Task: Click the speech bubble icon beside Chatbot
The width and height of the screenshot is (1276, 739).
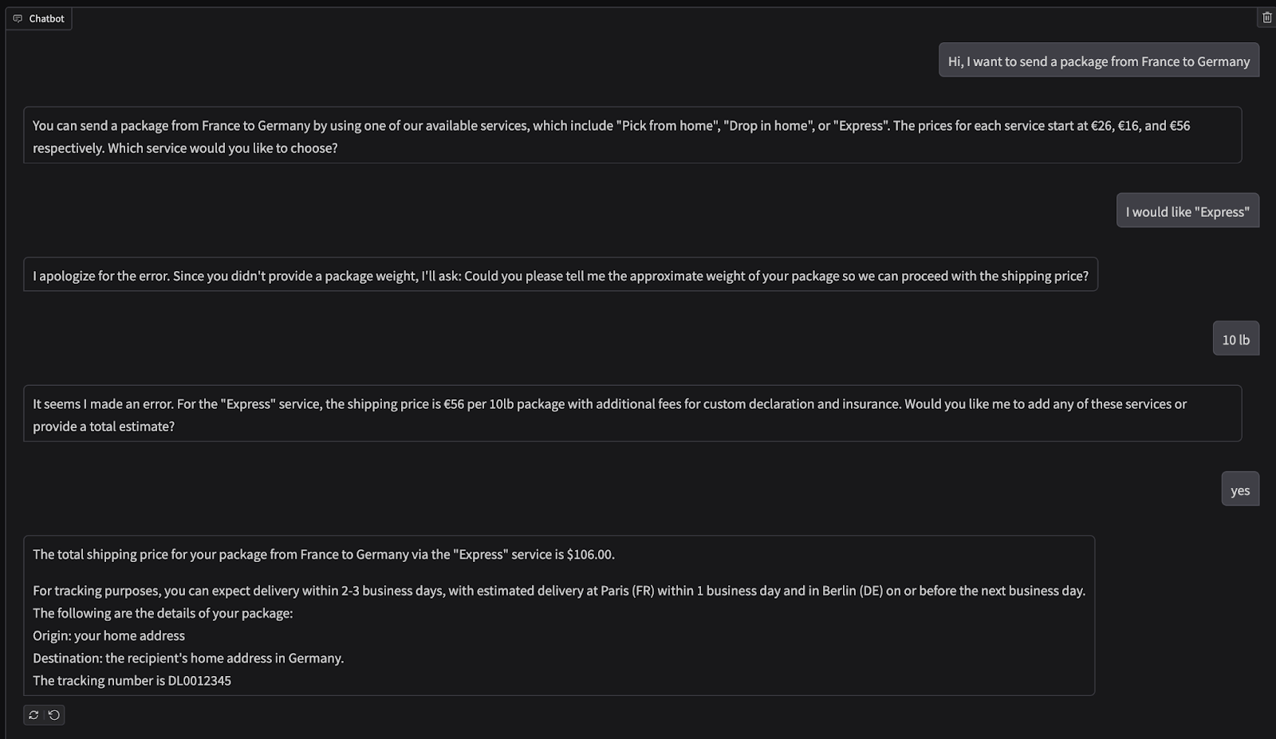Action: [18, 18]
